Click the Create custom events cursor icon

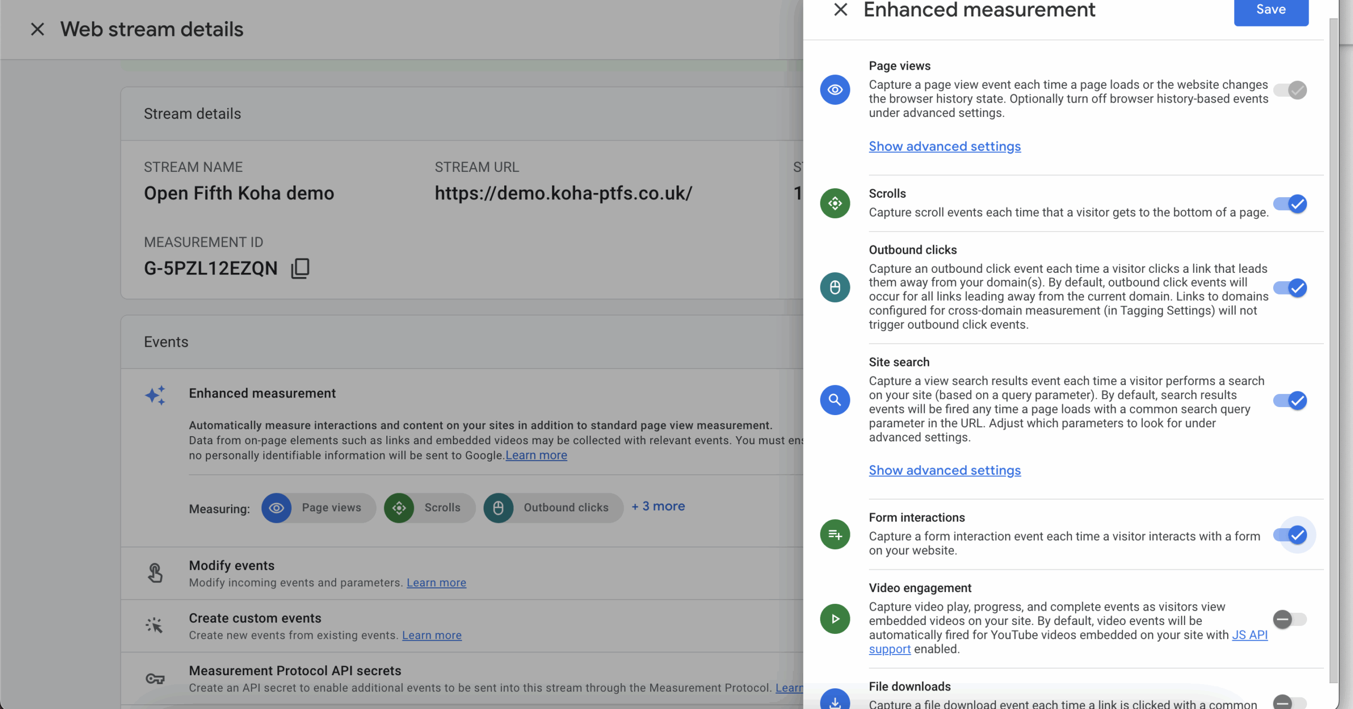[x=154, y=625]
